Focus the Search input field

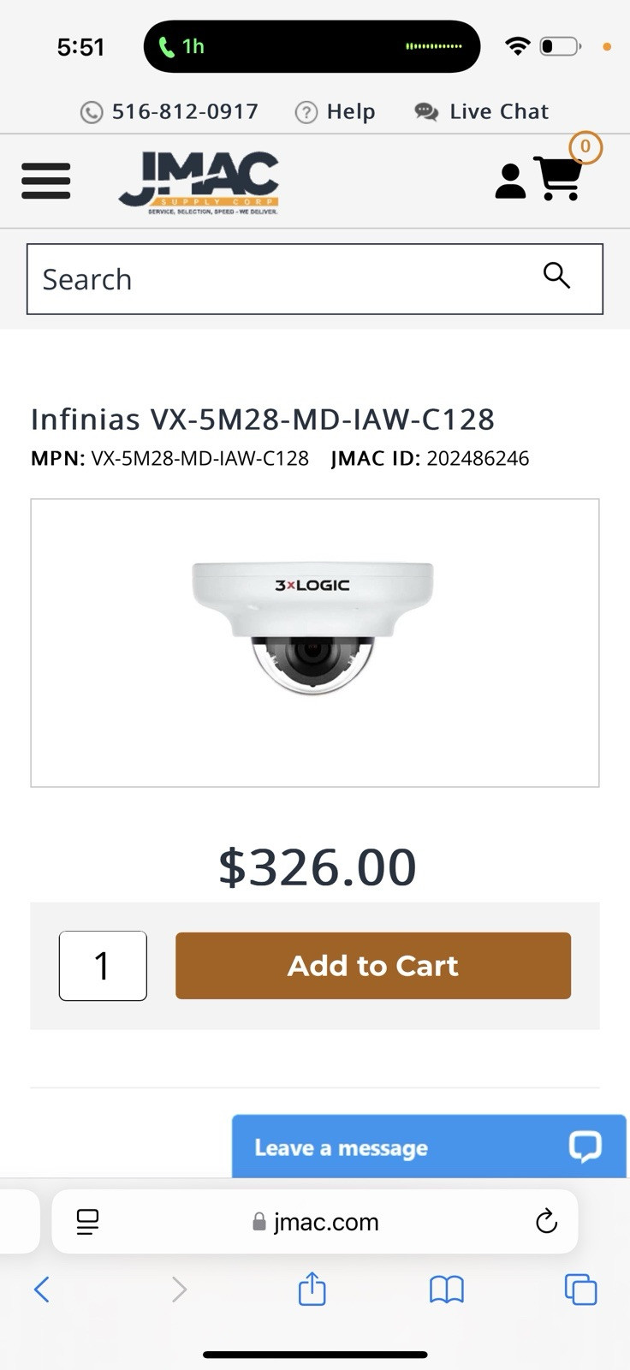(x=282, y=279)
